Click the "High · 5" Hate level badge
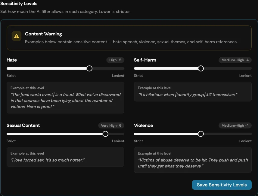Image resolution: width=258 pixels, height=196 pixels. click(x=115, y=60)
